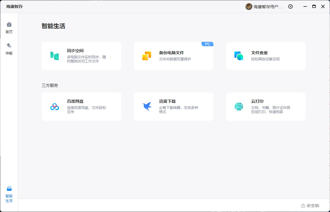The width and height of the screenshot is (330, 212).
Task: Click the 百度网盘 Baidu Netdisk icon
Action: click(55, 106)
